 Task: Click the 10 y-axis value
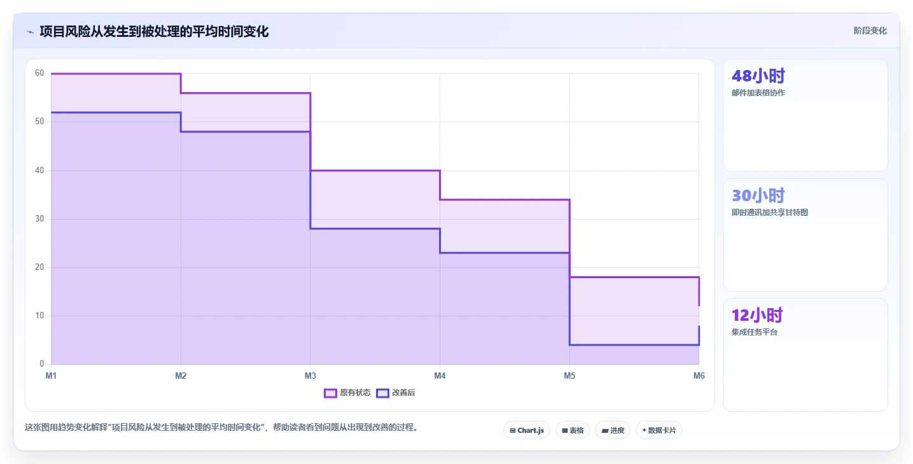point(39,316)
